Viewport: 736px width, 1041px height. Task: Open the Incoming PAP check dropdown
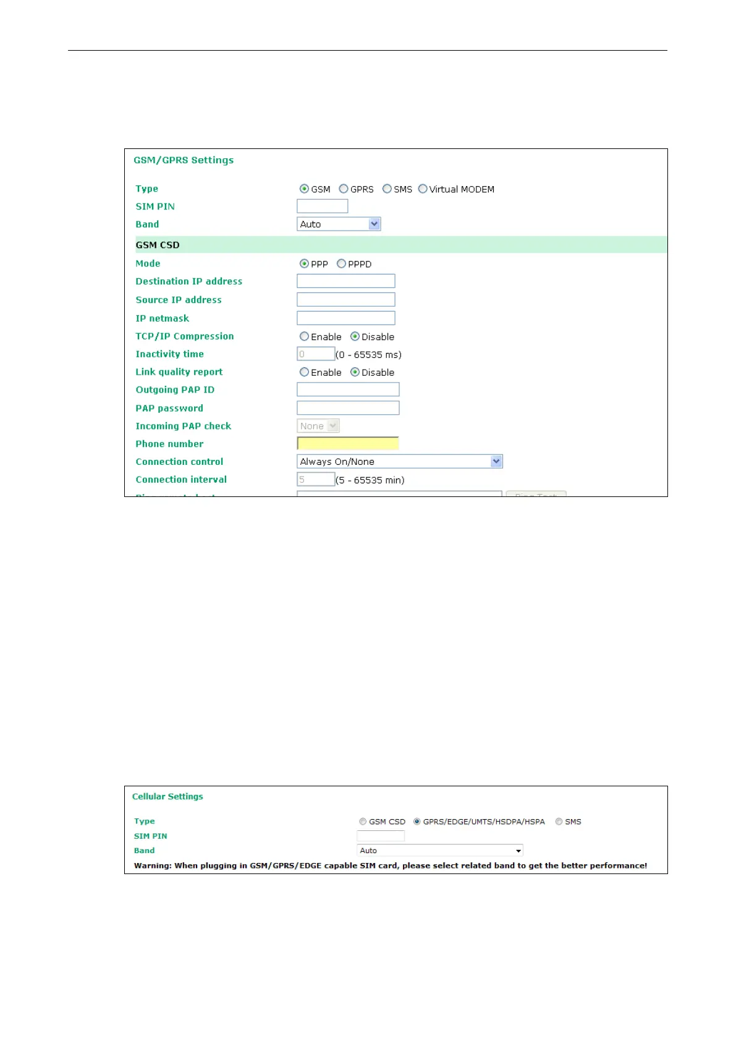[318, 426]
